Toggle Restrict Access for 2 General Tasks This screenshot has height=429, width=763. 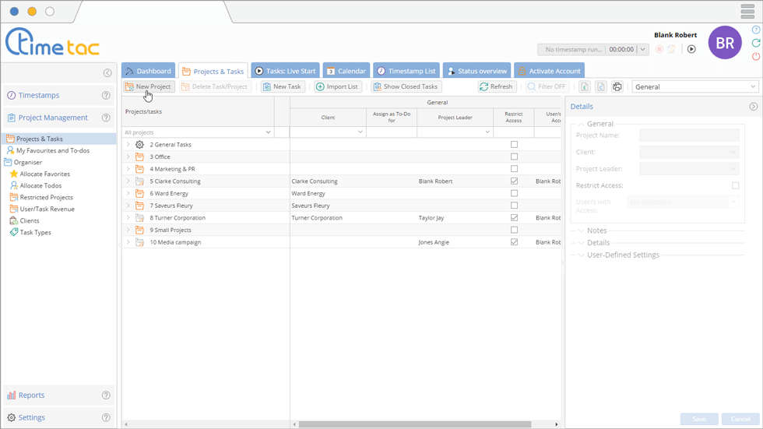click(514, 145)
